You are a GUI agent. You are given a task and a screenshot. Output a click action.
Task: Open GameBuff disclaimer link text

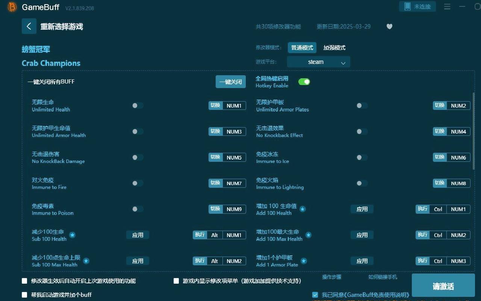(366, 295)
